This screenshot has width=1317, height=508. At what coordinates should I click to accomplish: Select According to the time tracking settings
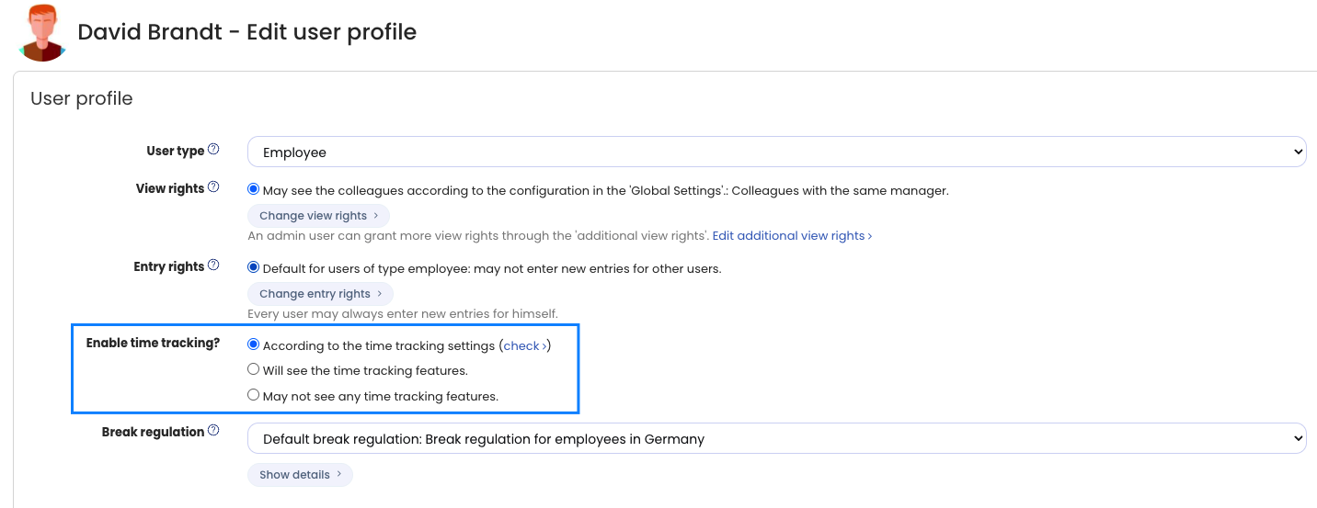[254, 345]
